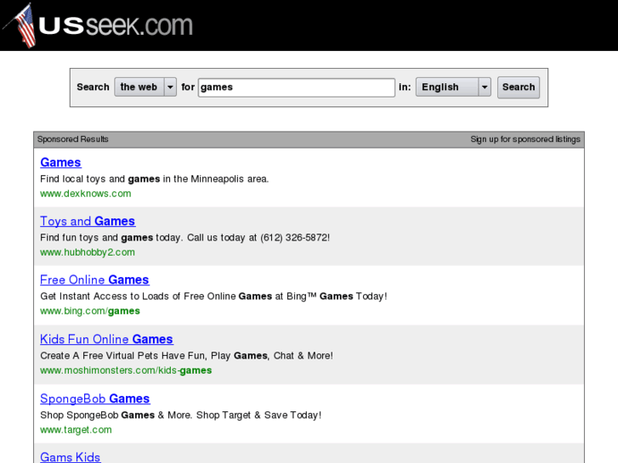This screenshot has height=463, width=618.
Task: Click description 'Create A Free Virtual Pets Have Fun'
Action: pos(186,356)
